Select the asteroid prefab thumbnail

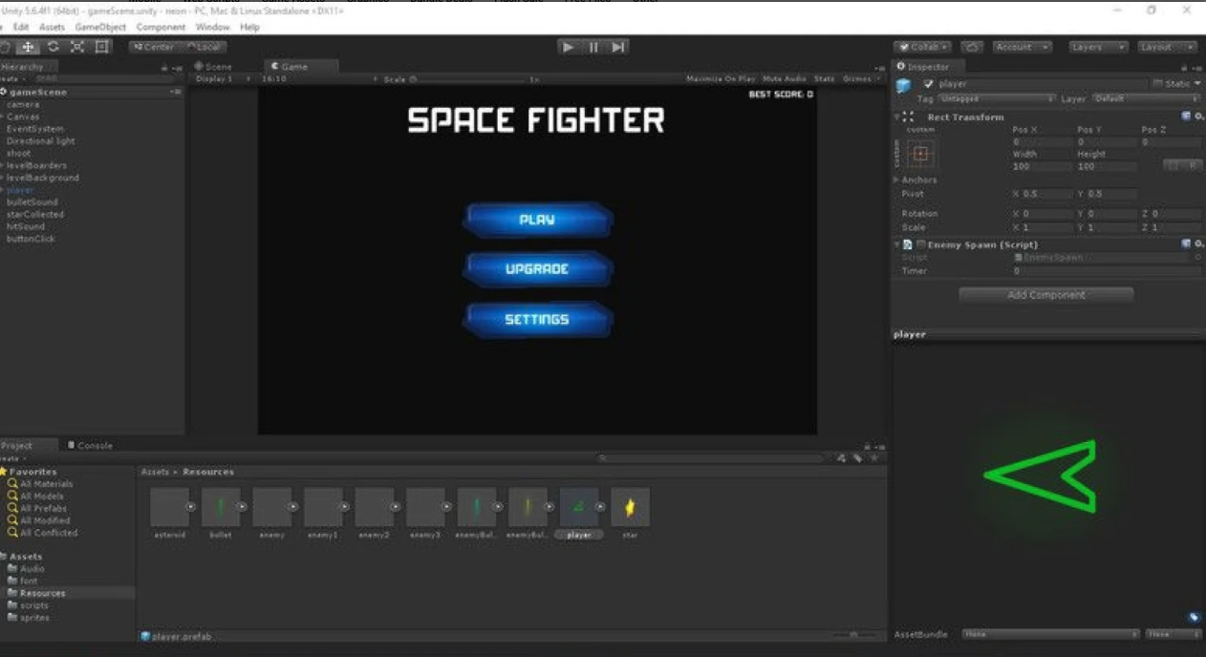169,508
